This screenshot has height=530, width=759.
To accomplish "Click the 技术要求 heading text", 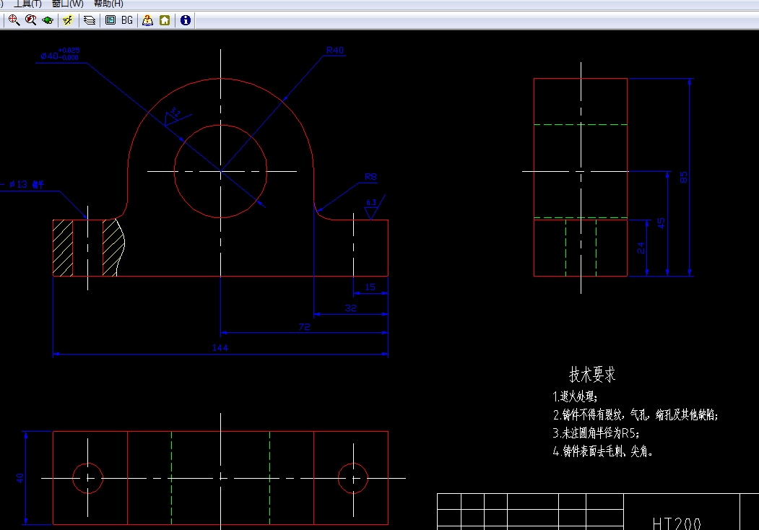I will click(x=592, y=375).
